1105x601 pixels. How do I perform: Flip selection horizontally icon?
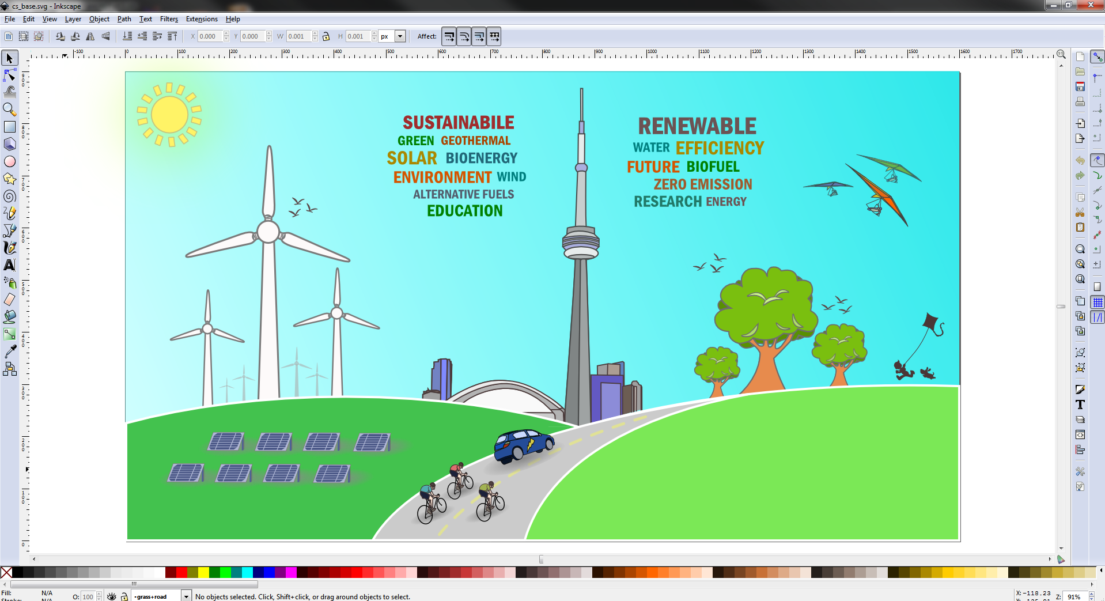point(90,36)
